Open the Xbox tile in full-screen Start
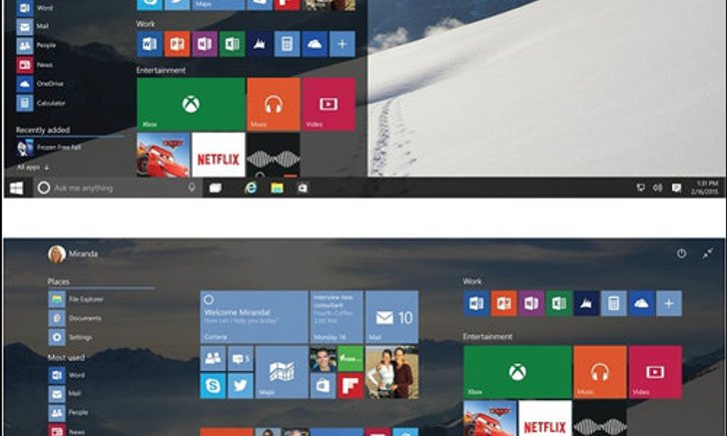 coord(517,372)
